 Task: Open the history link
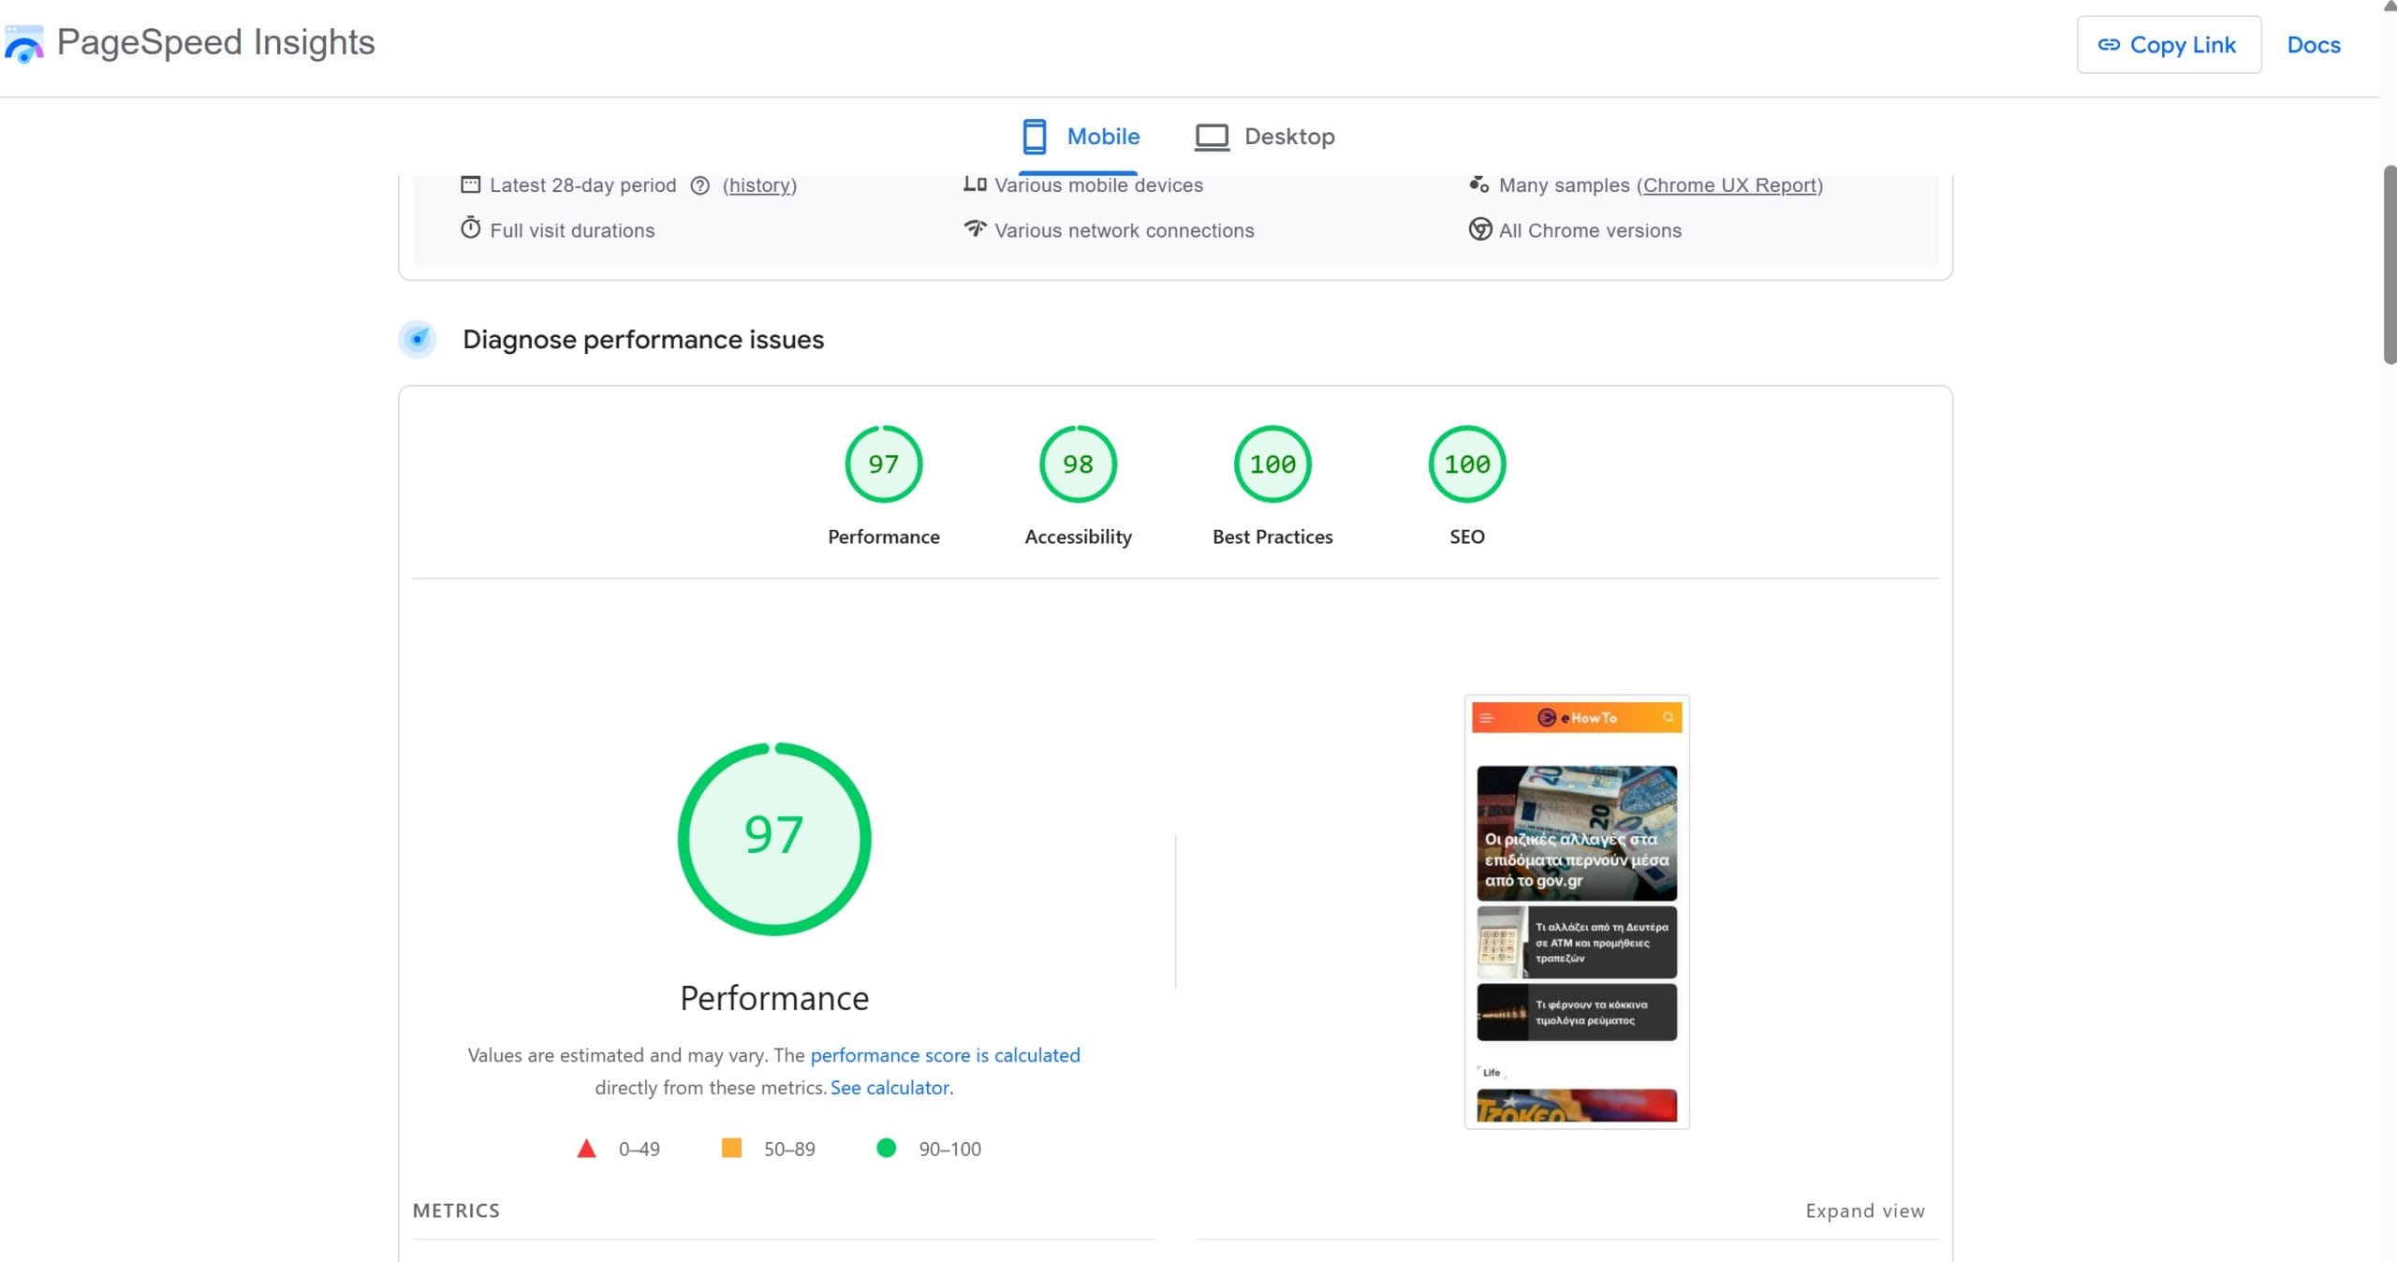[x=758, y=184]
